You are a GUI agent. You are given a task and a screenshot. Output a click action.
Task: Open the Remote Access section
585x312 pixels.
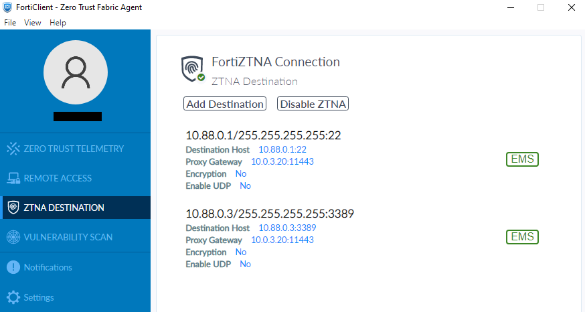coord(76,178)
